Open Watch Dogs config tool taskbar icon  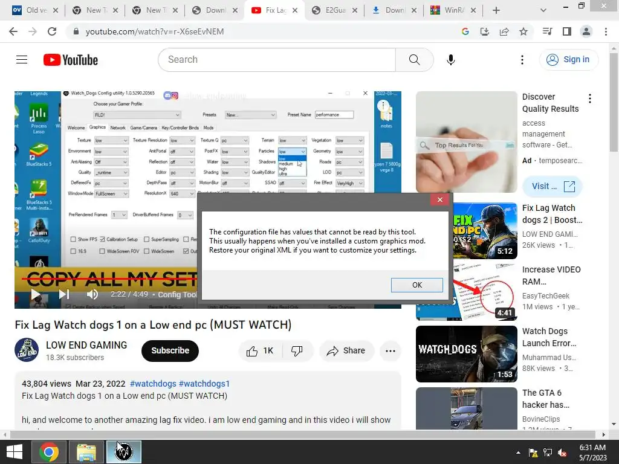click(x=123, y=452)
